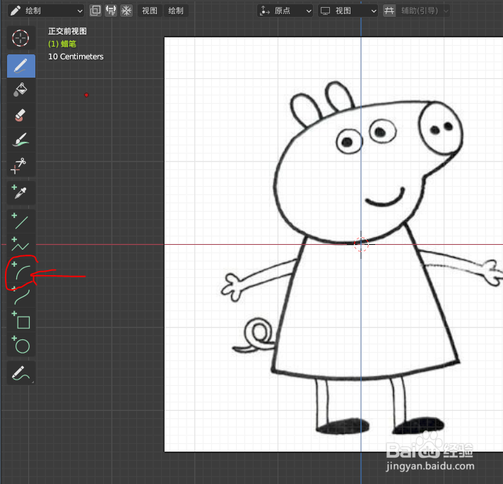
Task: Select the Tint brush tool
Action: (x=21, y=140)
